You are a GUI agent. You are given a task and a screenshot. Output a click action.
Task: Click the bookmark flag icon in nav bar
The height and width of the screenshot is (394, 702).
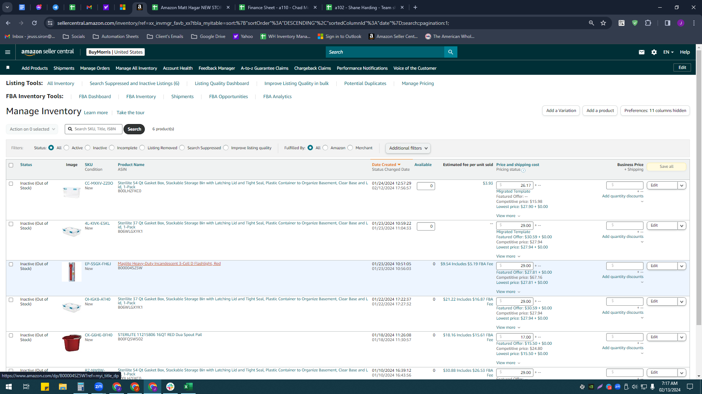(8, 67)
